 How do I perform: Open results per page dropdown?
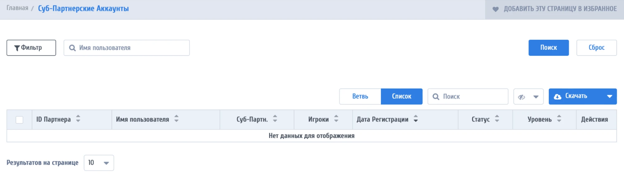click(x=99, y=163)
